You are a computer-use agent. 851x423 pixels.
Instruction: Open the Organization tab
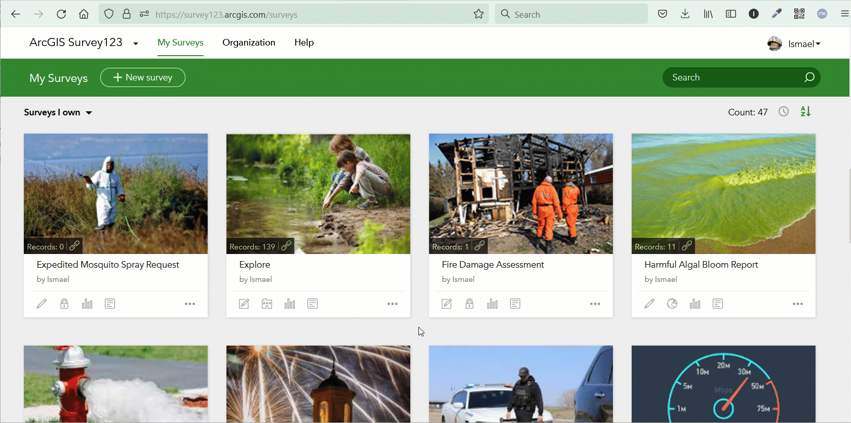pos(249,43)
